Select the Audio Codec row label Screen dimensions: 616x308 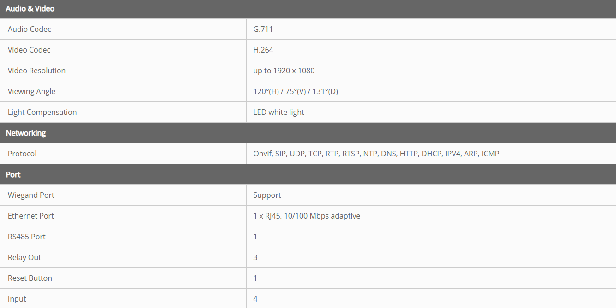(x=30, y=29)
